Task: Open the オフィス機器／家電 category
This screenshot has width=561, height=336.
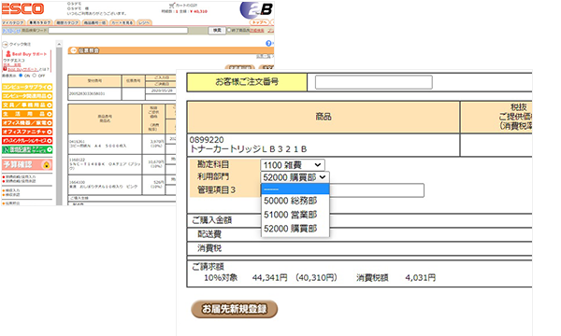Action: 27,123
